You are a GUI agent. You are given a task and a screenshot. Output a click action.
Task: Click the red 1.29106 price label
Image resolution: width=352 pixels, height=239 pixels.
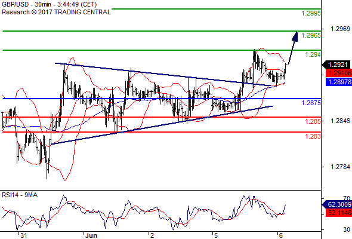[338, 73]
